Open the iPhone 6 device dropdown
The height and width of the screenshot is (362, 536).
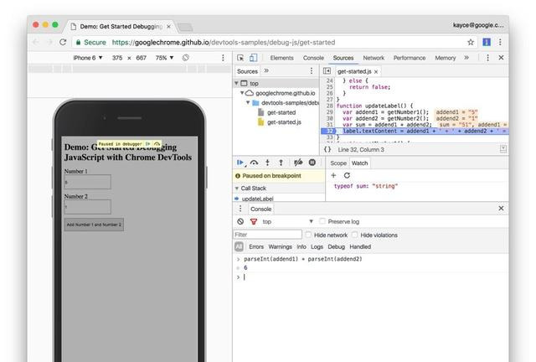[x=87, y=58]
